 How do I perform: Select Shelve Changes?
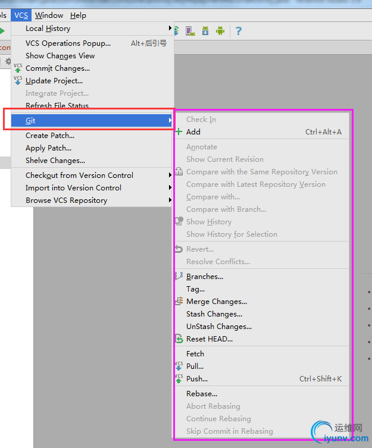pyautogui.click(x=92, y=161)
